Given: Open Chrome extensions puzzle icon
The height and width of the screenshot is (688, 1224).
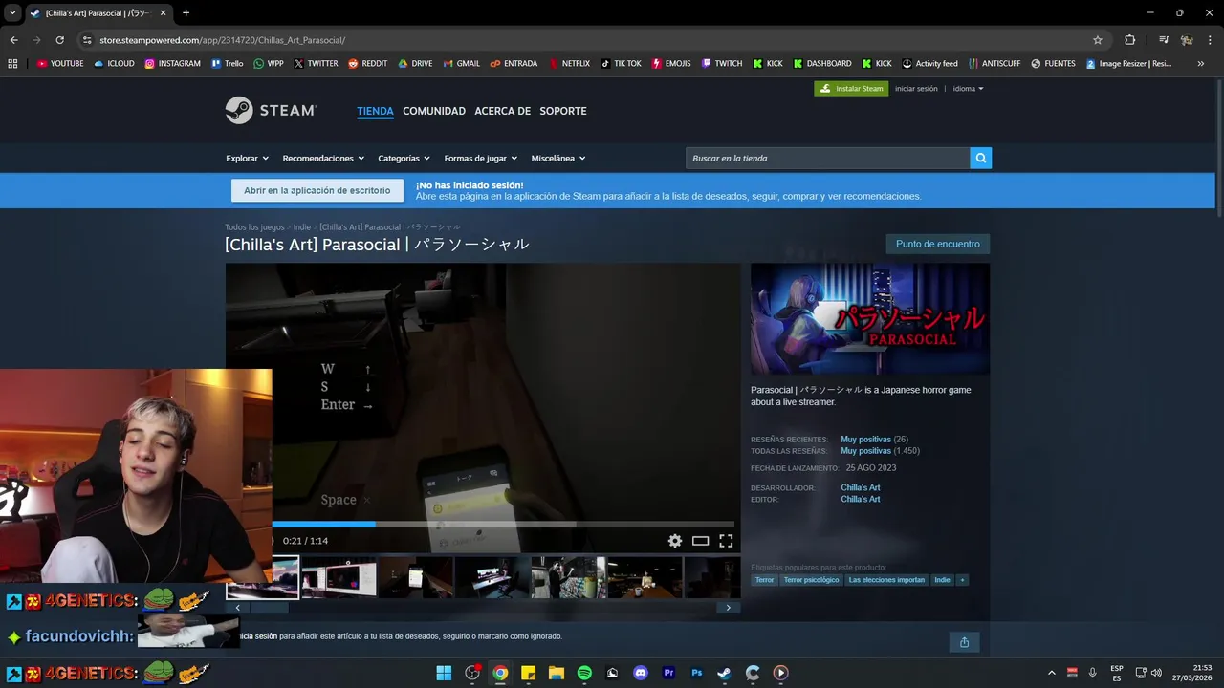Looking at the screenshot, I should pos(1129,40).
